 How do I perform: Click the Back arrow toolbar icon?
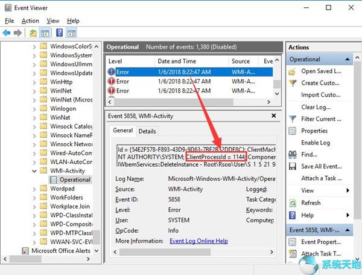pos(7,33)
